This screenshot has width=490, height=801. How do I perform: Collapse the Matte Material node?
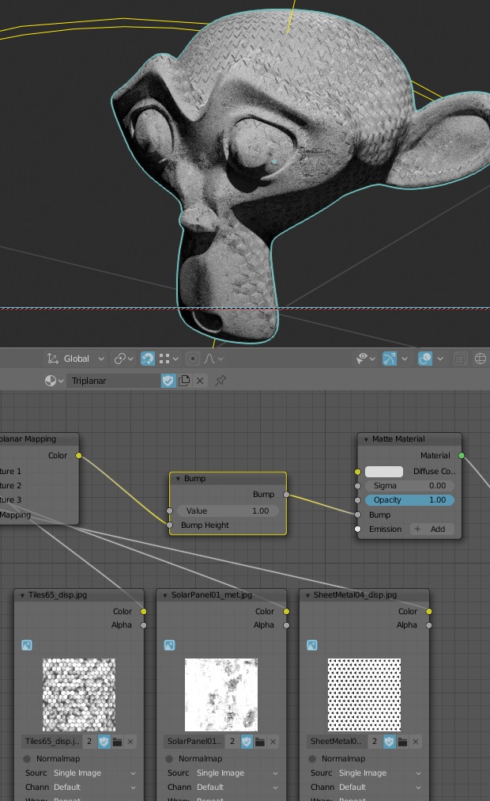pos(366,439)
